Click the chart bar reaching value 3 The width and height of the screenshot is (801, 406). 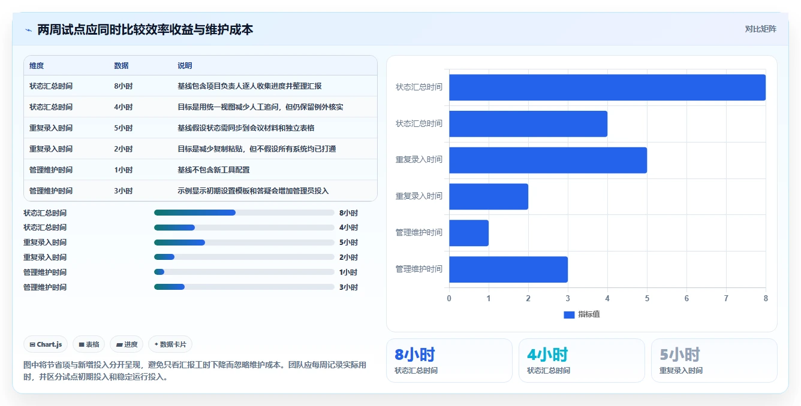pyautogui.click(x=508, y=269)
